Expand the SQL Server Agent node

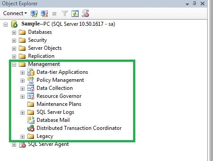[x=14, y=145]
